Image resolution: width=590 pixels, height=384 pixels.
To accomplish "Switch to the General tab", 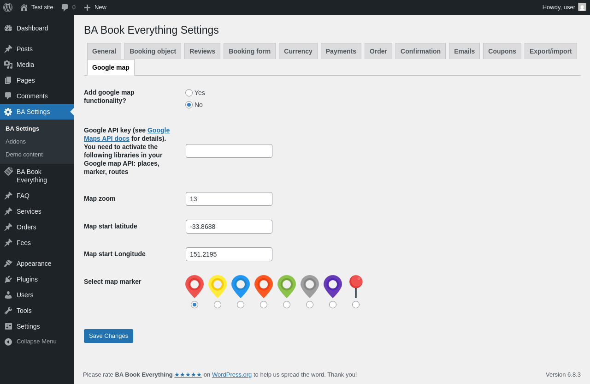I will [x=104, y=51].
